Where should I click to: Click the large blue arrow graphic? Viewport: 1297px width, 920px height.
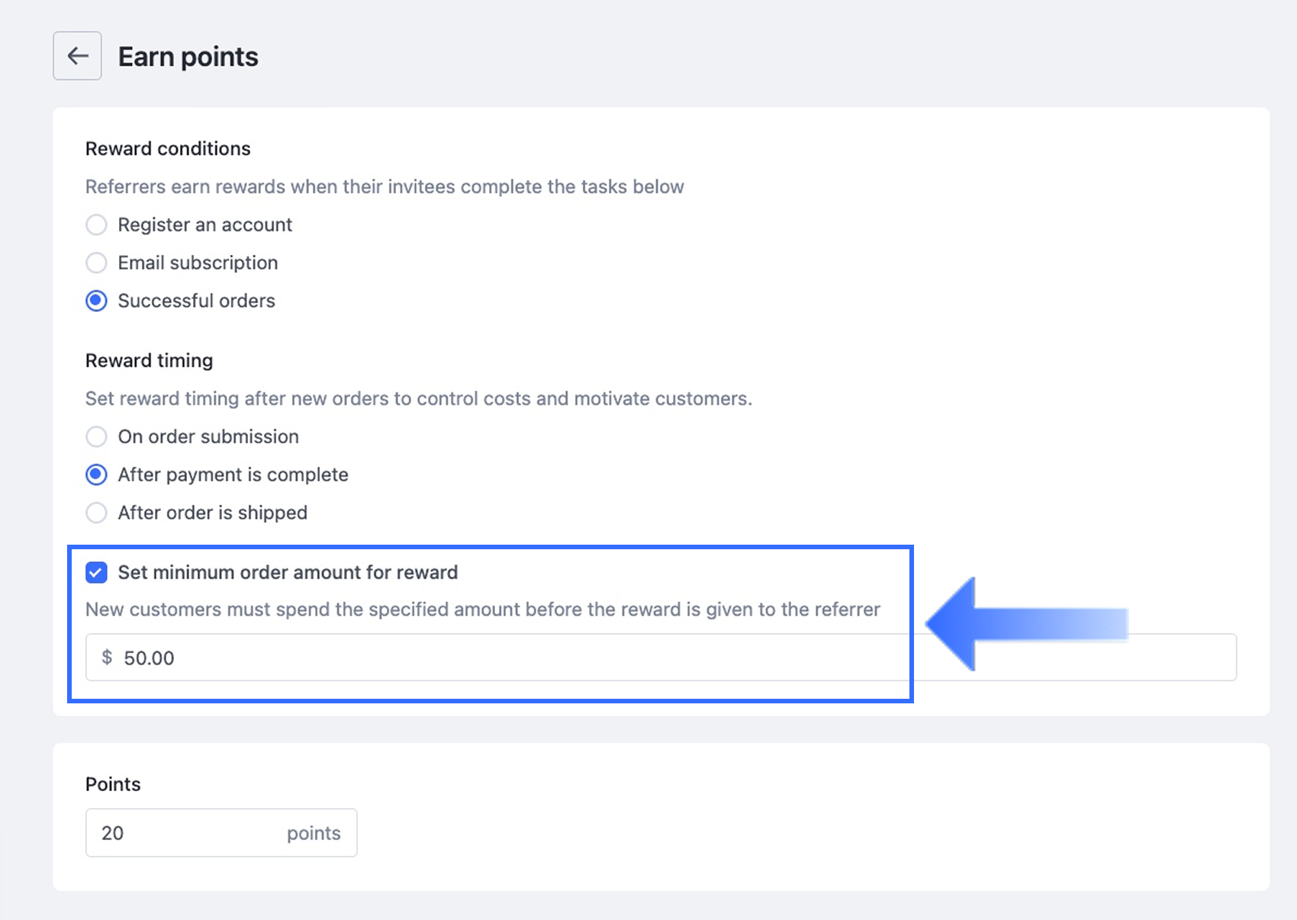pos(1022,624)
